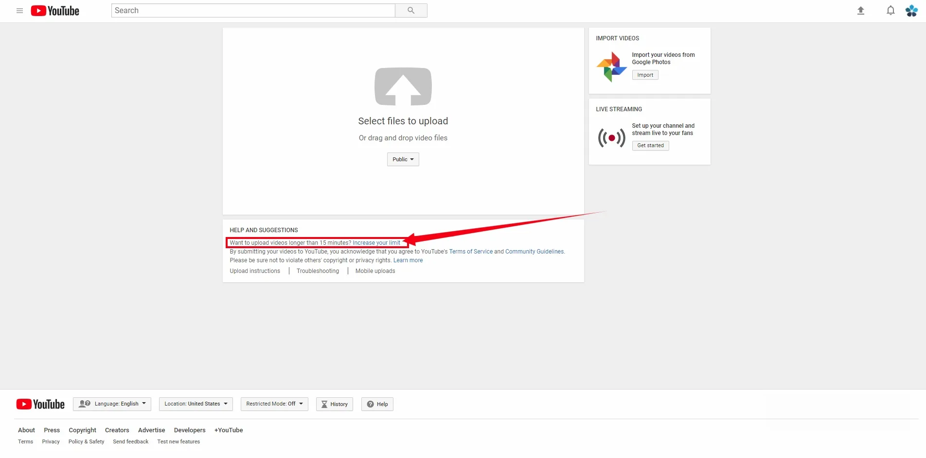The height and width of the screenshot is (458, 926).
Task: Open the hamburger guide menu
Action: pos(19,11)
